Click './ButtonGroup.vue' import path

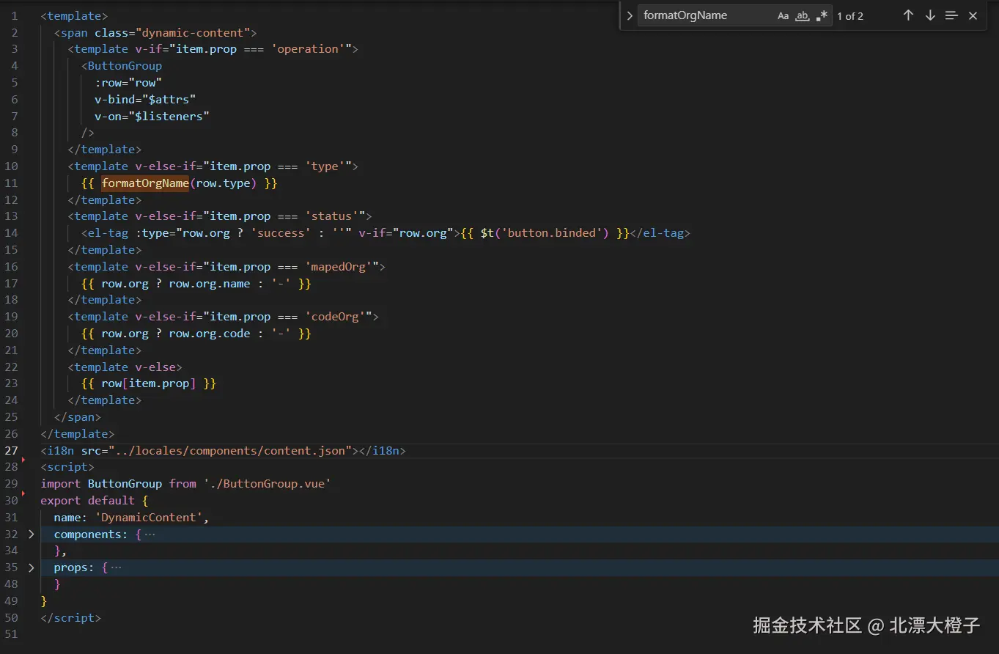(x=268, y=484)
